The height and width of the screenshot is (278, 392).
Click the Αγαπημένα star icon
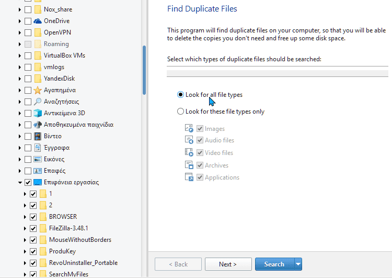(x=38, y=90)
